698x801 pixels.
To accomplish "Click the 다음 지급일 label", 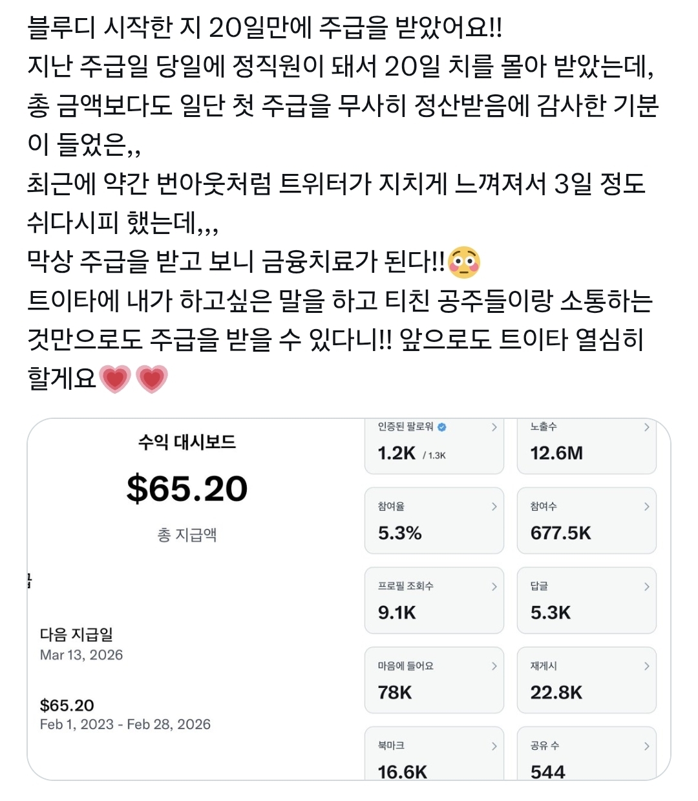I will (76, 635).
